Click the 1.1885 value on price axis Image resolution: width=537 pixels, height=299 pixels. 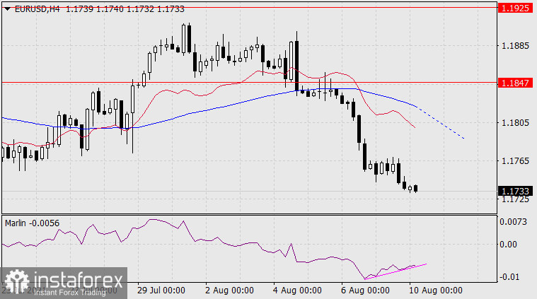point(514,46)
